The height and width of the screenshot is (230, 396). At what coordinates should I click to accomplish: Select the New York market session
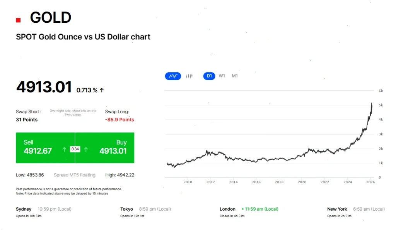(x=337, y=209)
